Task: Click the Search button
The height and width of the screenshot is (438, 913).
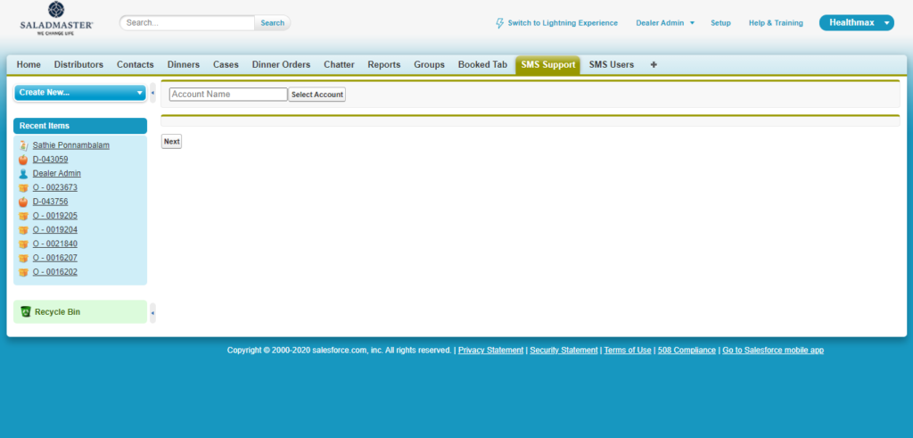Action: 273,22
